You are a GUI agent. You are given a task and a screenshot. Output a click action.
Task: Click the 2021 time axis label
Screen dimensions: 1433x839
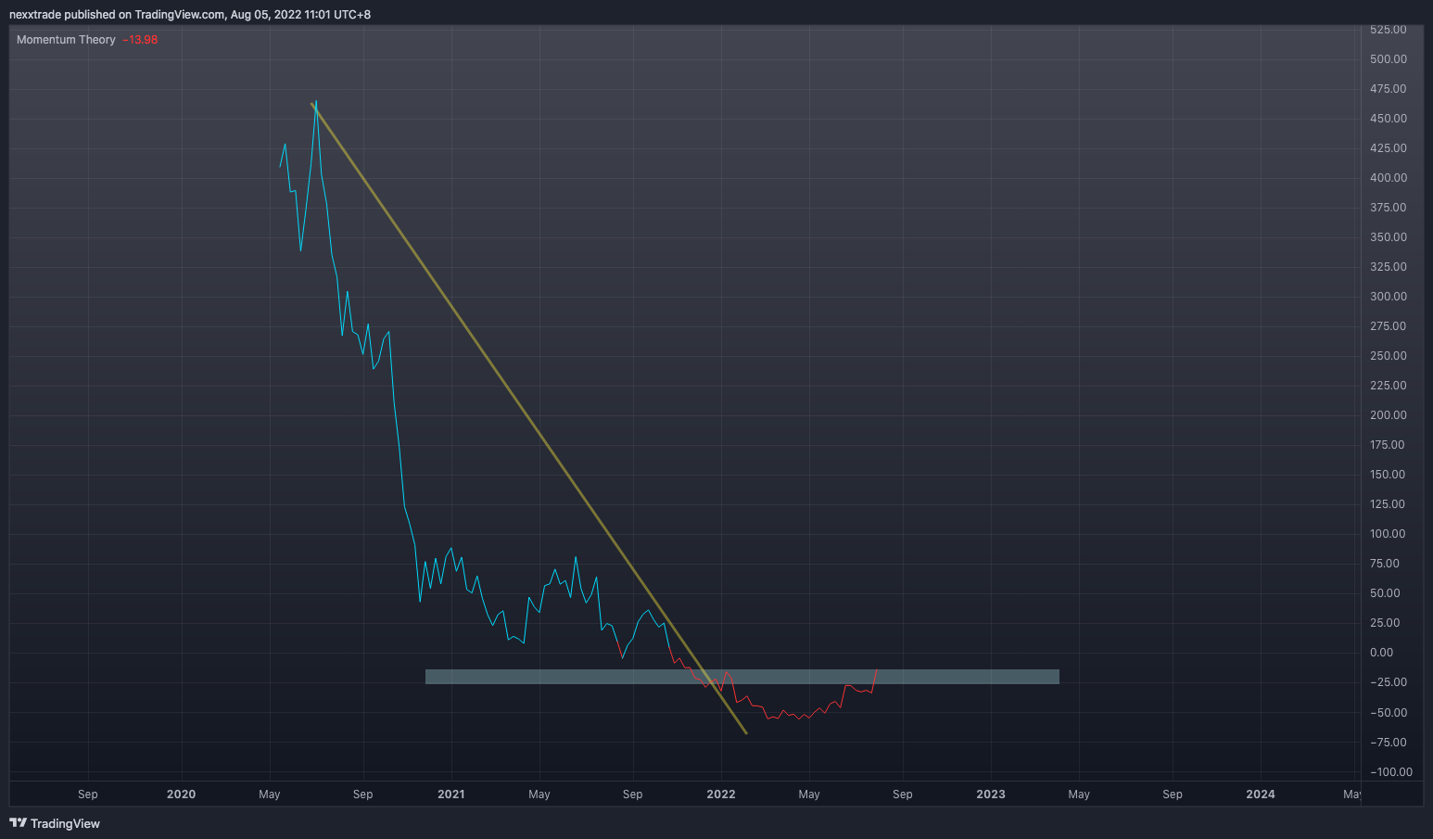pyautogui.click(x=451, y=795)
